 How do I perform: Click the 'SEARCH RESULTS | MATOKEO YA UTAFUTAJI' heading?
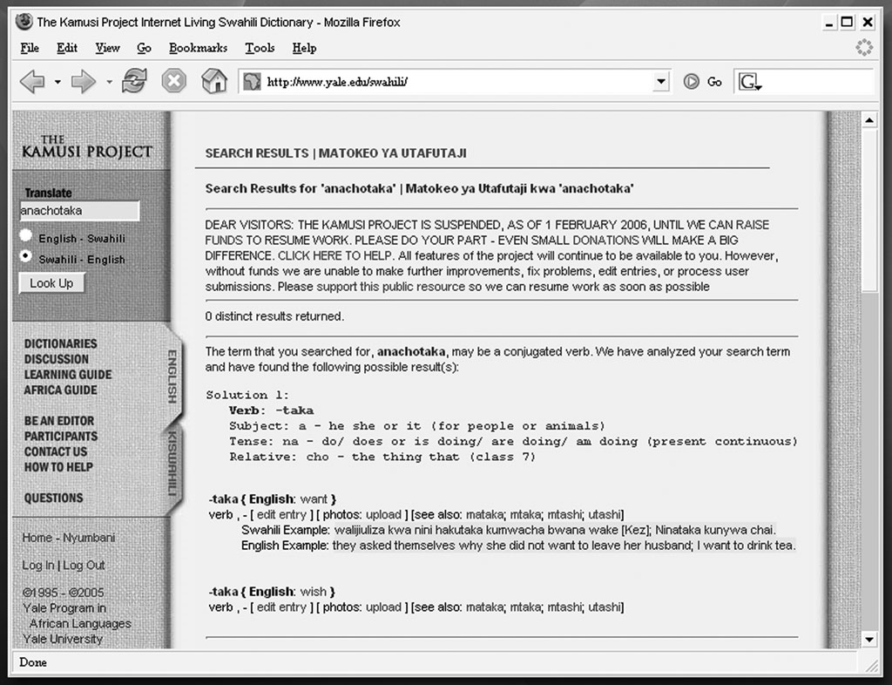(335, 153)
